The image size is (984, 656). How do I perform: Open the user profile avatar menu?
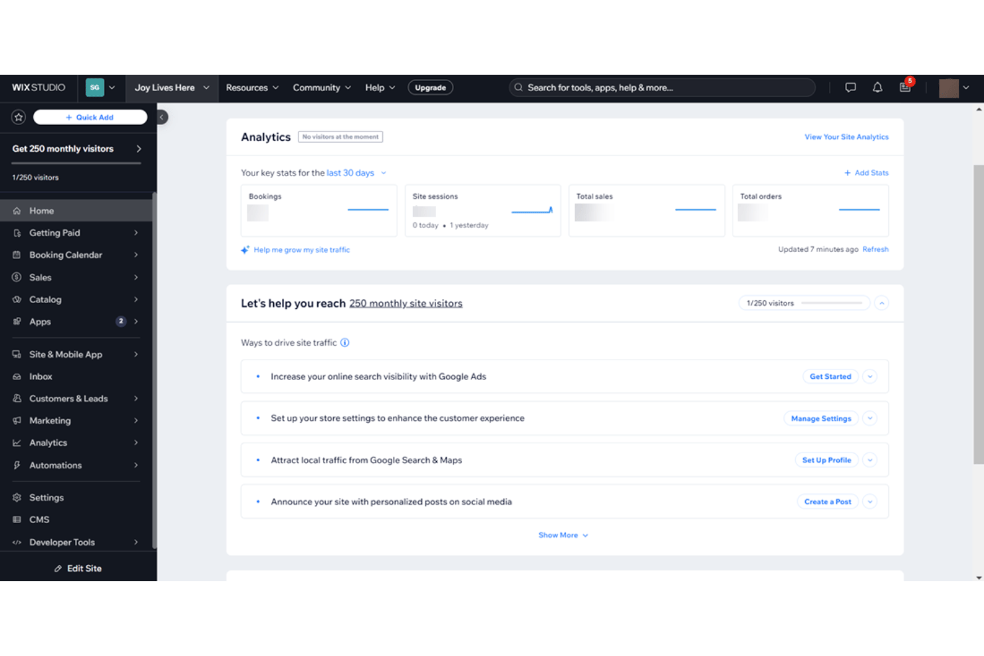953,88
